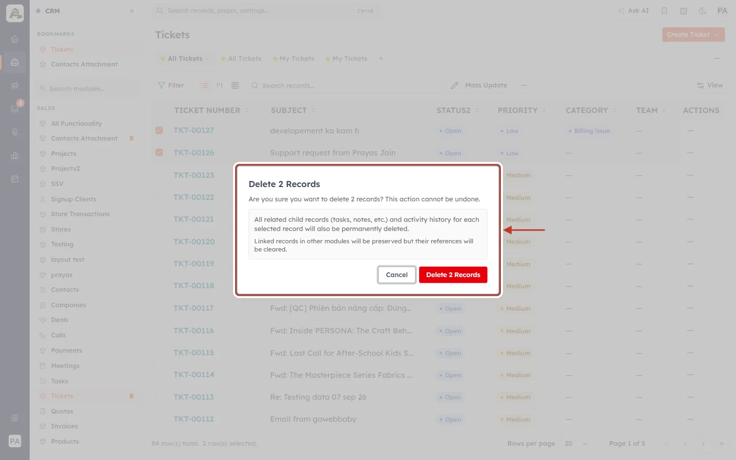Click Mass Update pencil button

click(x=479, y=85)
